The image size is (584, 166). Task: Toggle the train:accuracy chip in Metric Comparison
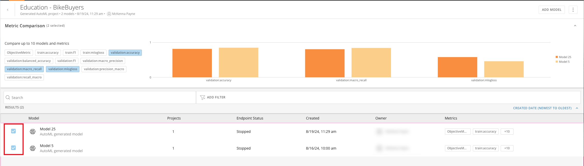click(48, 53)
